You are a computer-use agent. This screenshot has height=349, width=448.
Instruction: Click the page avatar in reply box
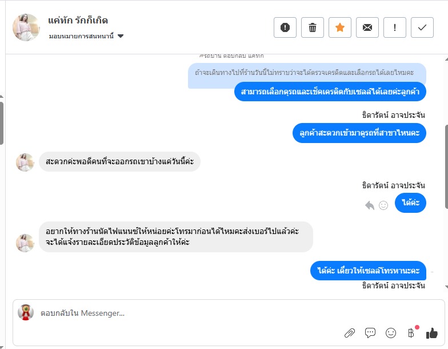point(26,312)
